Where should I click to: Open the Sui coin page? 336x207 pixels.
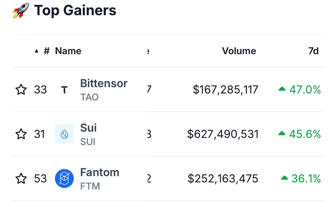(88, 128)
